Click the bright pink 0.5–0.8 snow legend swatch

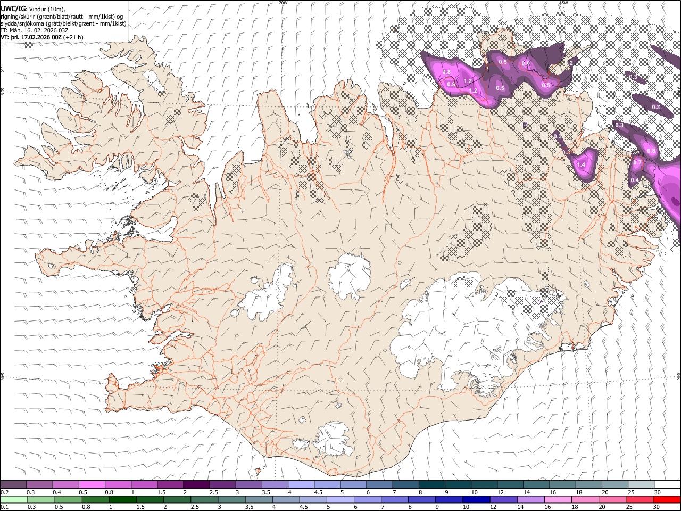(x=92, y=484)
